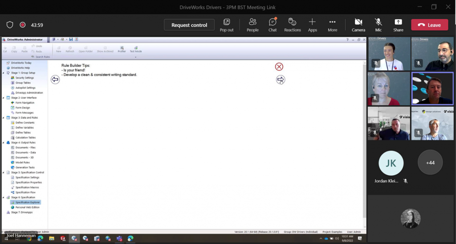Select DriveWorks Today in tree
The image size is (456, 244).
pos(19,63)
